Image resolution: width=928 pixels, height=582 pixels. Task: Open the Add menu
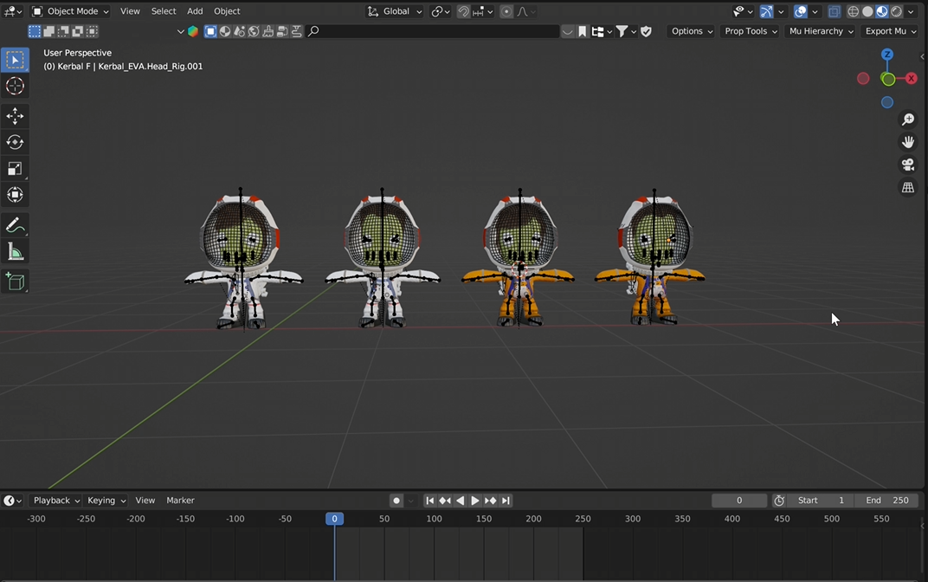(x=195, y=11)
